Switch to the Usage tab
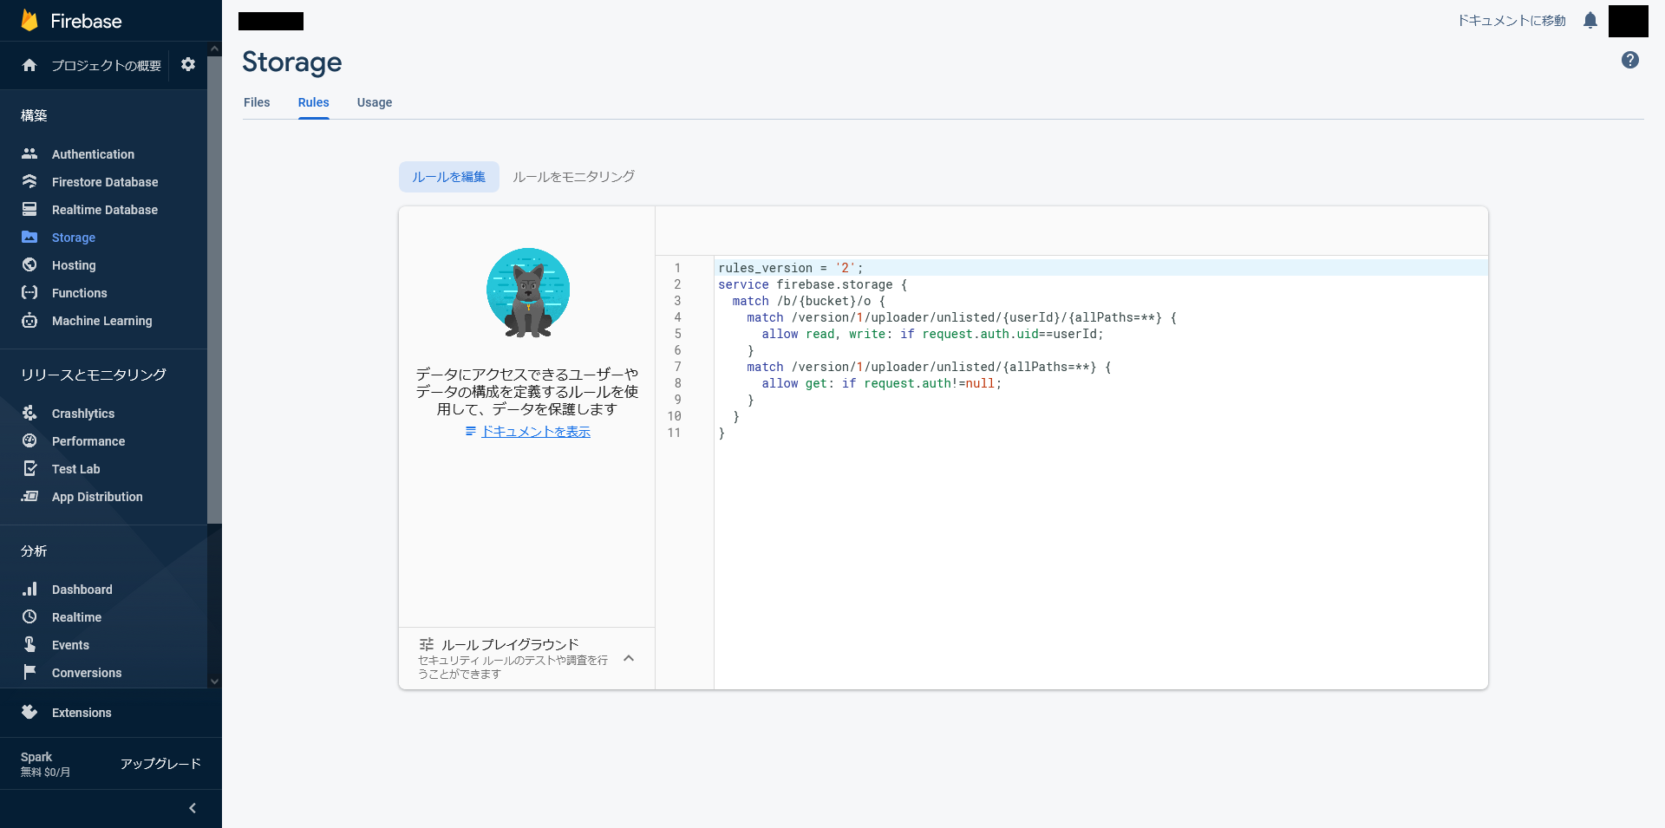The image size is (1665, 828). pyautogui.click(x=375, y=102)
